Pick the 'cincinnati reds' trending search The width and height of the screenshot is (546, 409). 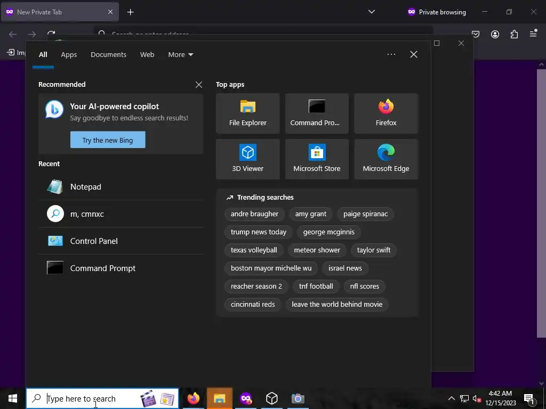253,304
